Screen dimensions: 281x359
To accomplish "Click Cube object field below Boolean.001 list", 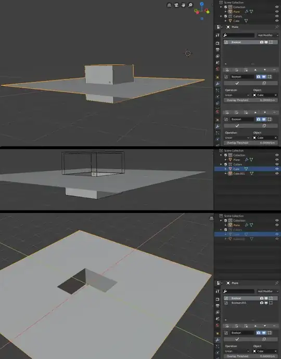I will [265, 351].
